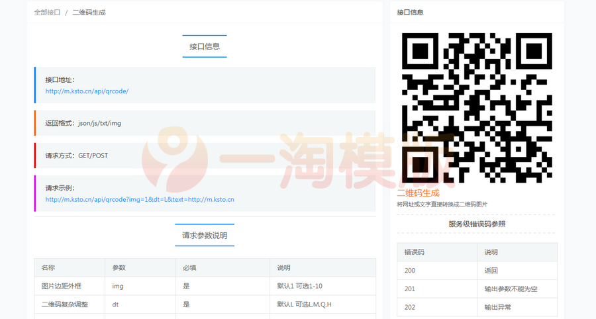Select the orange 二维码生成 title
Screen dimensions: 596x319
coord(418,193)
